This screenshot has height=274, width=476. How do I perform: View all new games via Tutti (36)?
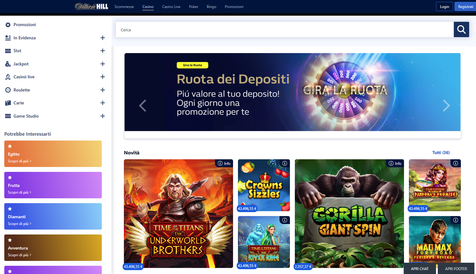pos(441,152)
